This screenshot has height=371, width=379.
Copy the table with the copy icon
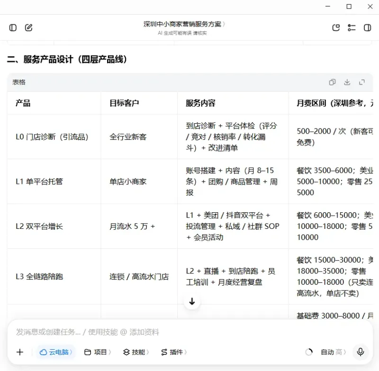click(x=333, y=82)
